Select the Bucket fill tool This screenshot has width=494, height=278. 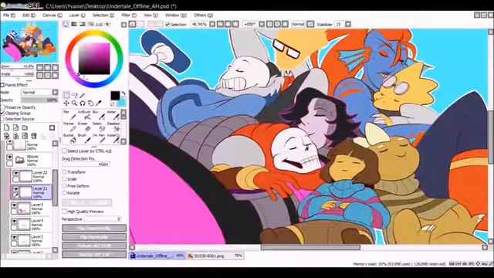[x=69, y=139]
